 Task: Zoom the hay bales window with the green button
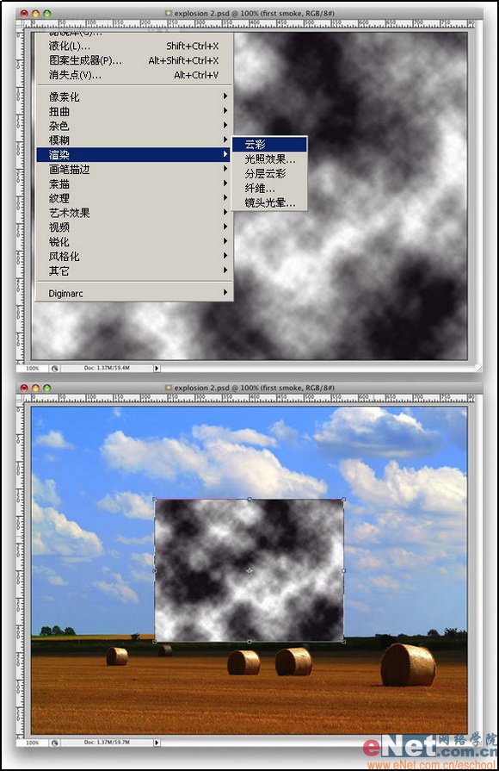[x=46, y=388]
